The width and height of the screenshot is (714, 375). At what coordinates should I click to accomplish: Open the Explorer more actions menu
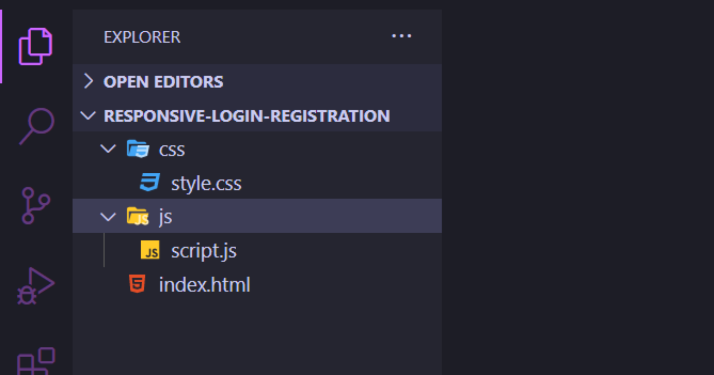point(401,36)
